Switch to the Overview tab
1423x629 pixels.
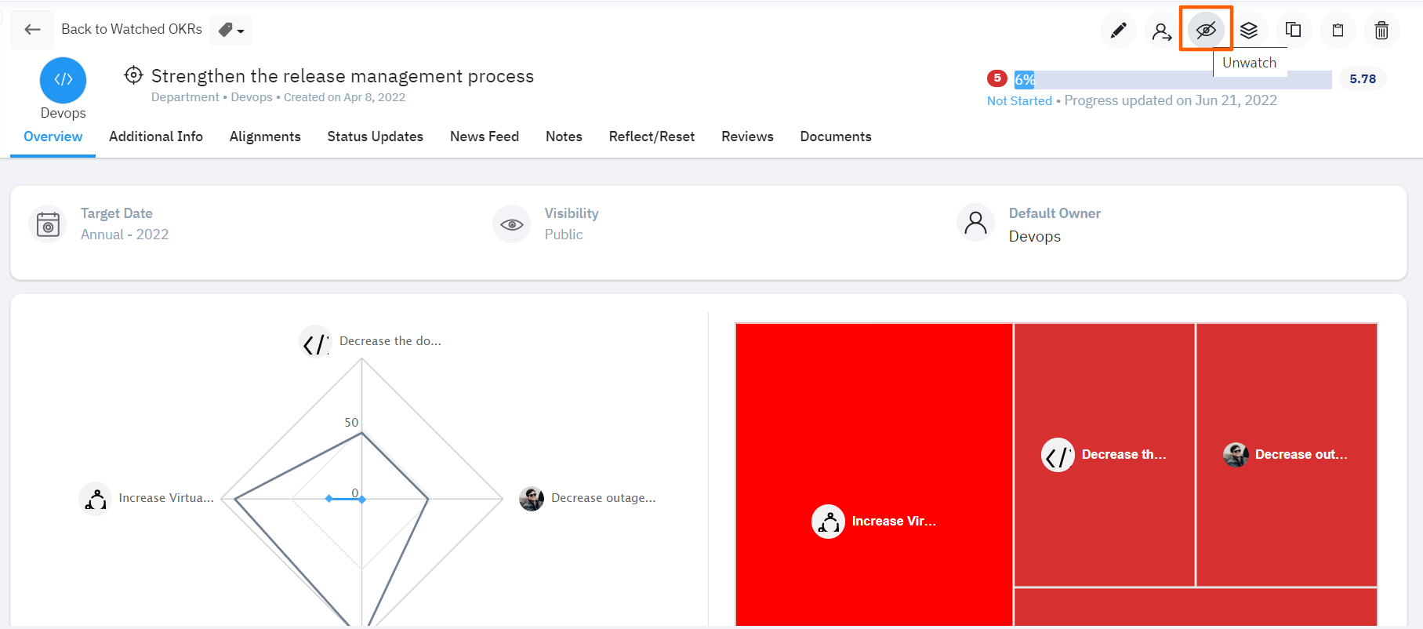[x=53, y=136]
